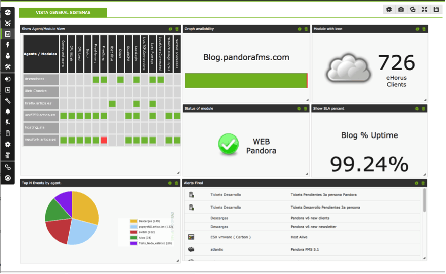446x274 pixels.
Task: Open the Workspace user silhouette sidebar icon
Action: pyautogui.click(x=8, y=56)
